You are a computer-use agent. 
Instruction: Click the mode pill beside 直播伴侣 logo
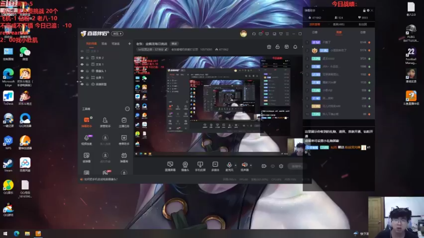[117, 34]
